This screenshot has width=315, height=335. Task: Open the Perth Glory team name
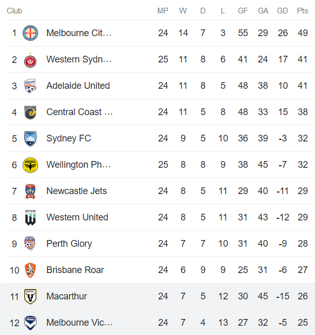69,244
